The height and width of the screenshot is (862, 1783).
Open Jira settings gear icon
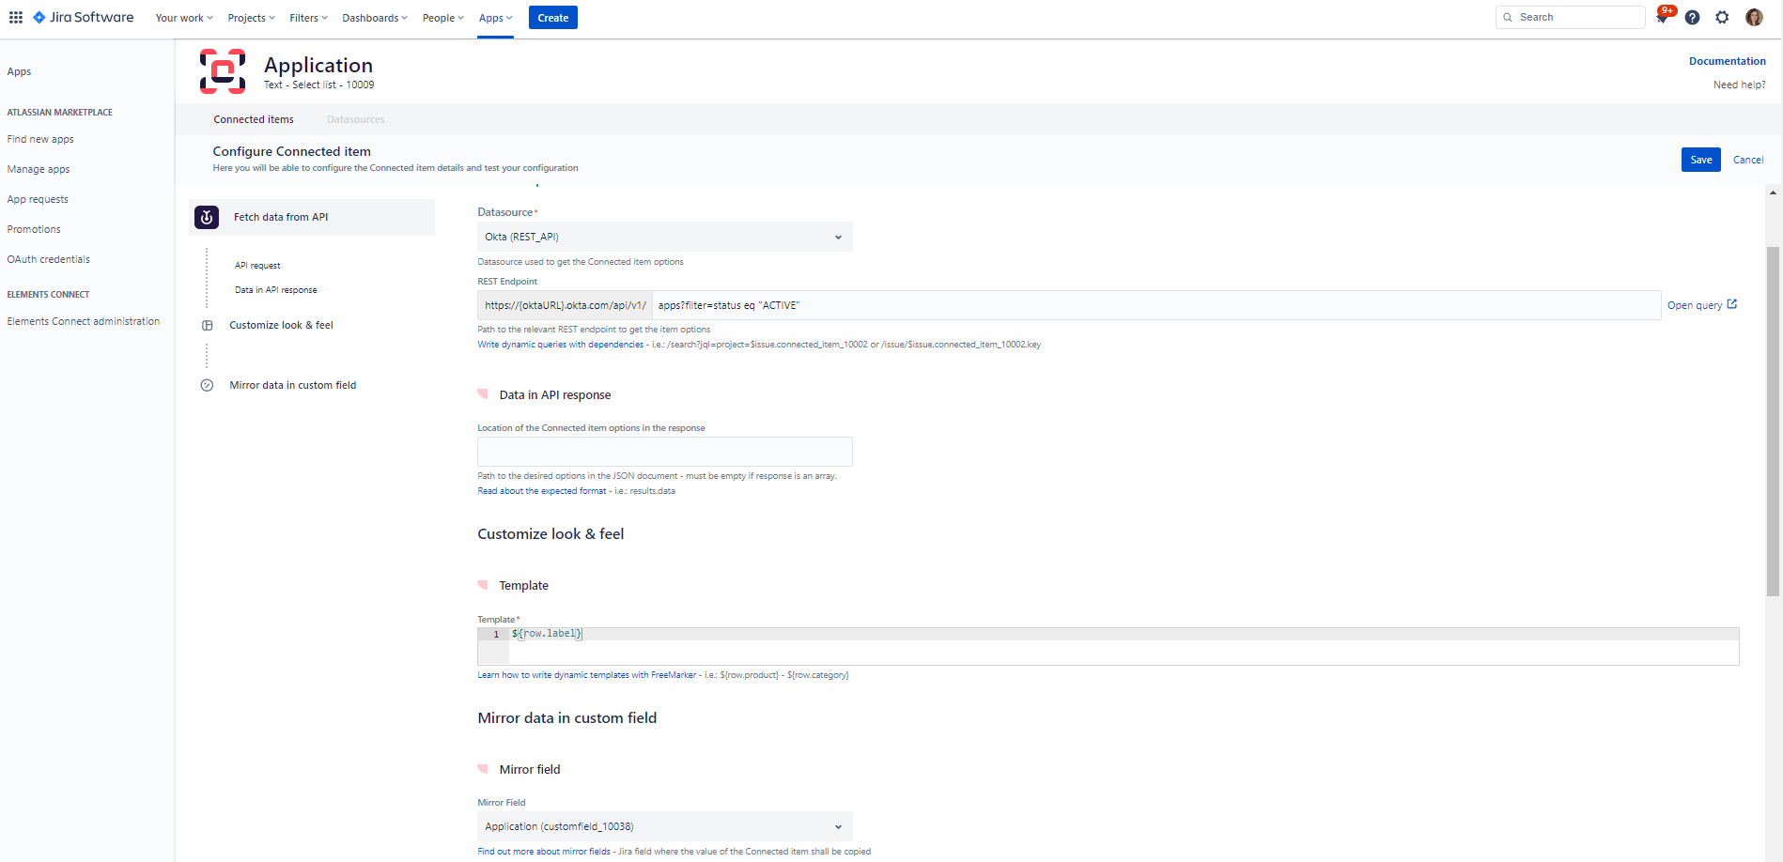tap(1722, 17)
